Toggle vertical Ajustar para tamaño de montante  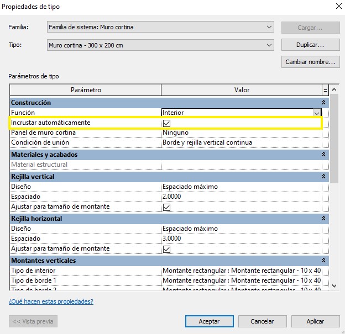pos(166,207)
